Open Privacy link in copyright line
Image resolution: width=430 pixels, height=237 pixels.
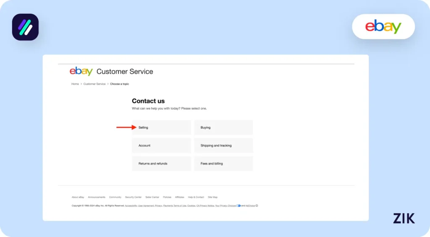[158, 206]
